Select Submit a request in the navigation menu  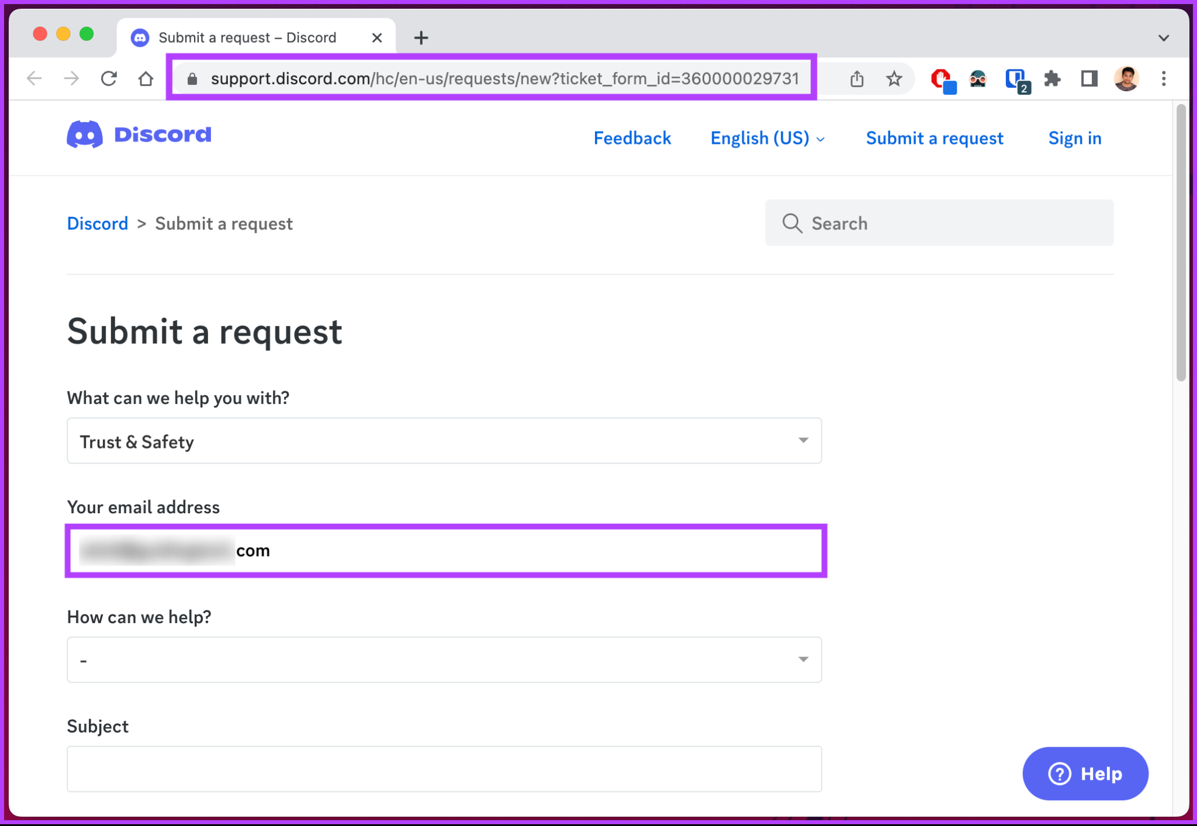click(934, 138)
